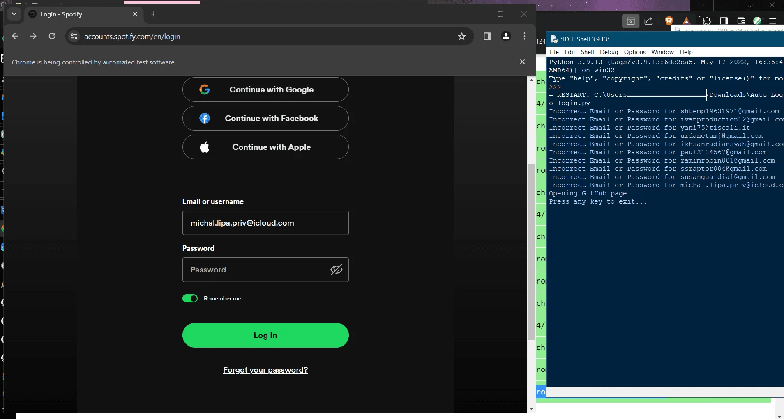View site information icon in address bar
784x419 pixels.
[74, 36]
